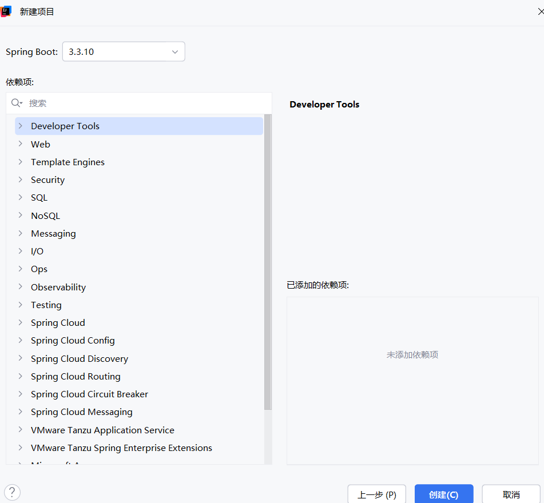544x503 pixels.
Task: Select the Security row
Action: pyautogui.click(x=139, y=179)
